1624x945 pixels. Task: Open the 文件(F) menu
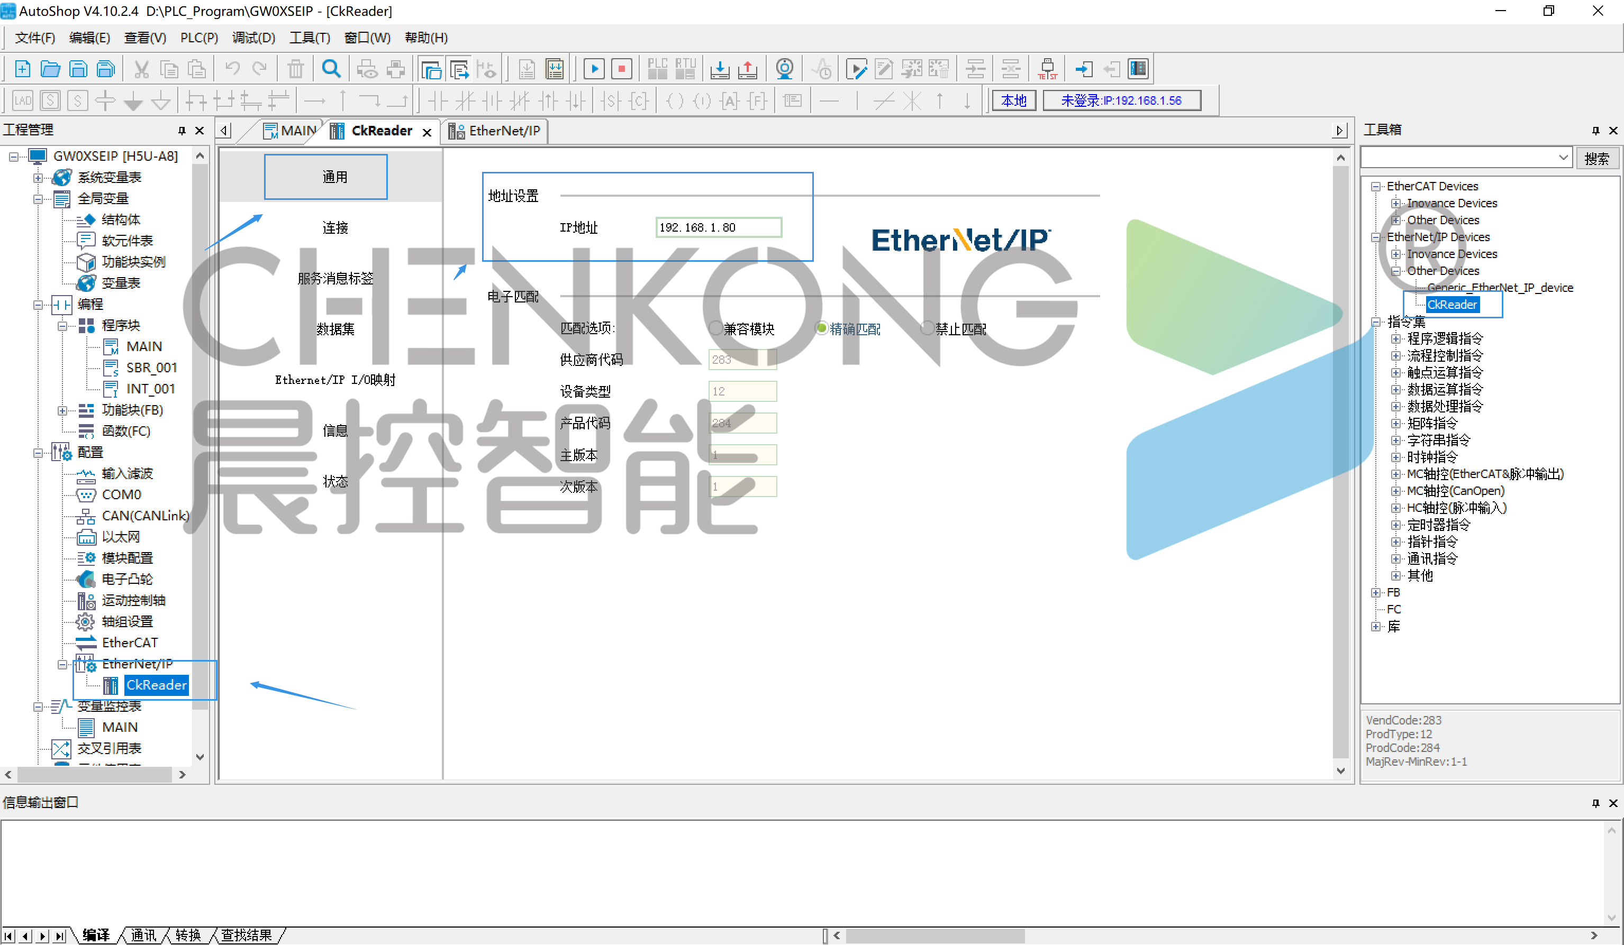[35, 38]
